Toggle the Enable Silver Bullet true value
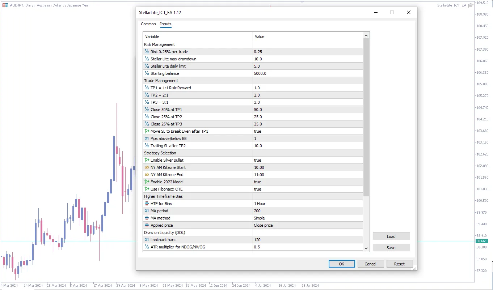 tap(308, 160)
